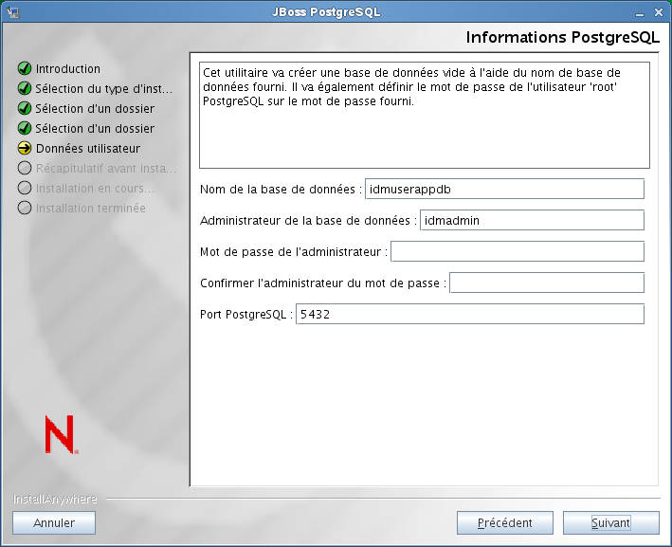The image size is (672, 547).
Task: Focus the Nom de la base de données field
Action: (x=504, y=189)
